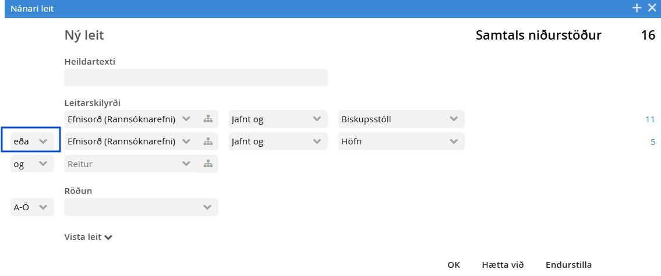Open the Röðun sorting field dropdown

tap(141, 207)
